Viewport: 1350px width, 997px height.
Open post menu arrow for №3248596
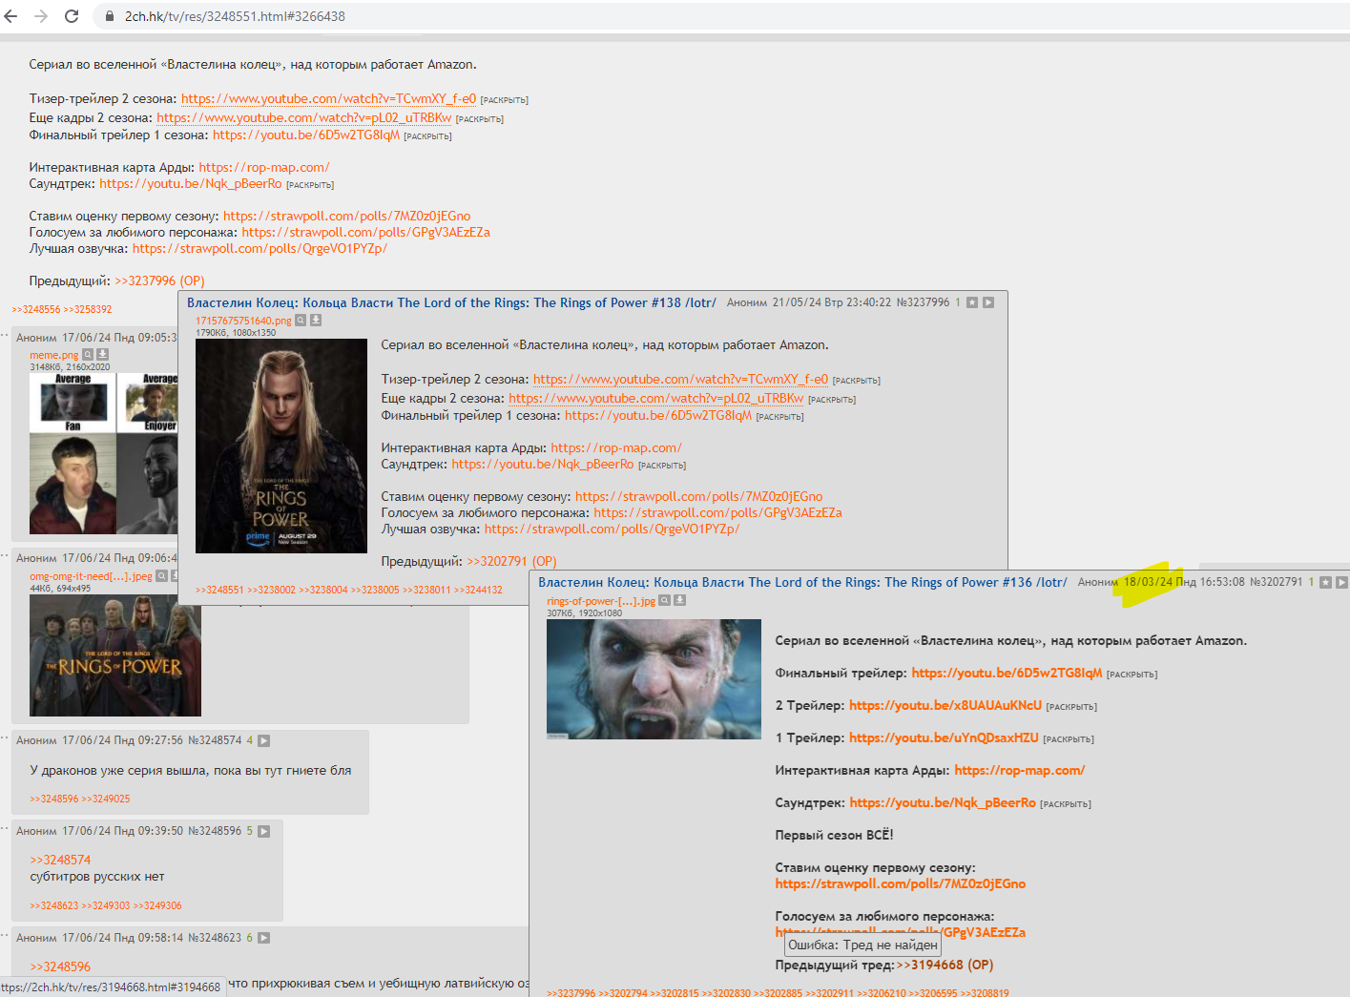coord(264,831)
